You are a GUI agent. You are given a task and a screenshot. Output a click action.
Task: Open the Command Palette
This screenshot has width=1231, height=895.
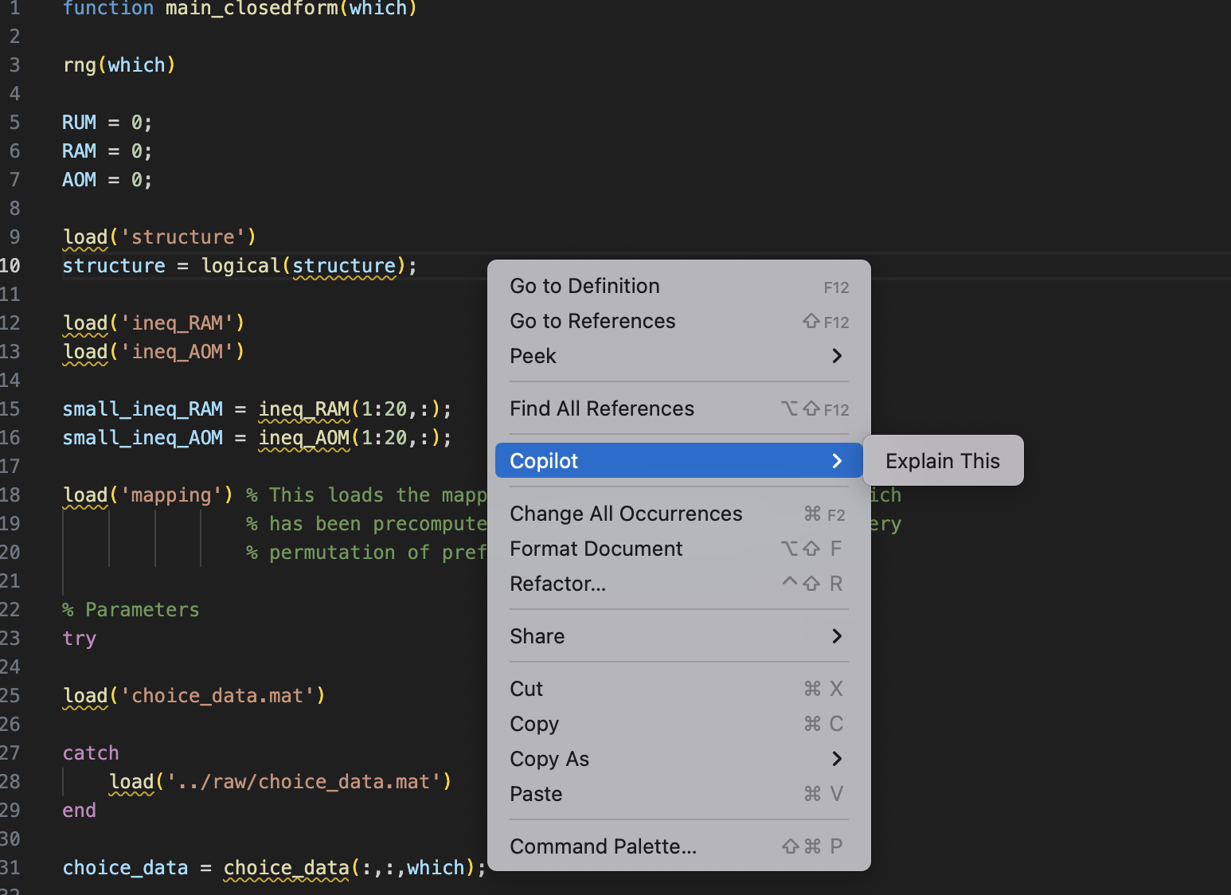click(x=603, y=846)
